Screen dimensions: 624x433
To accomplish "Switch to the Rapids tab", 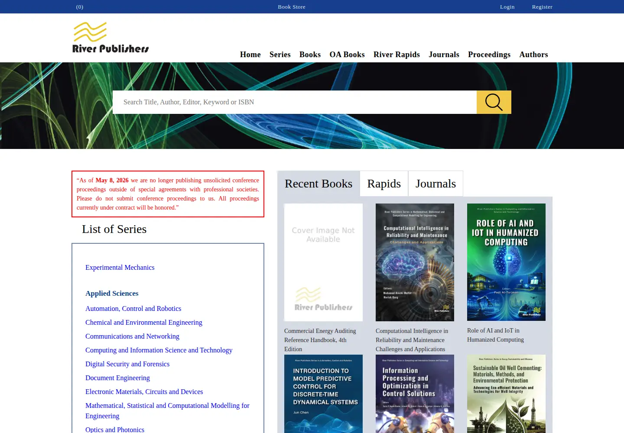I will tap(384, 184).
